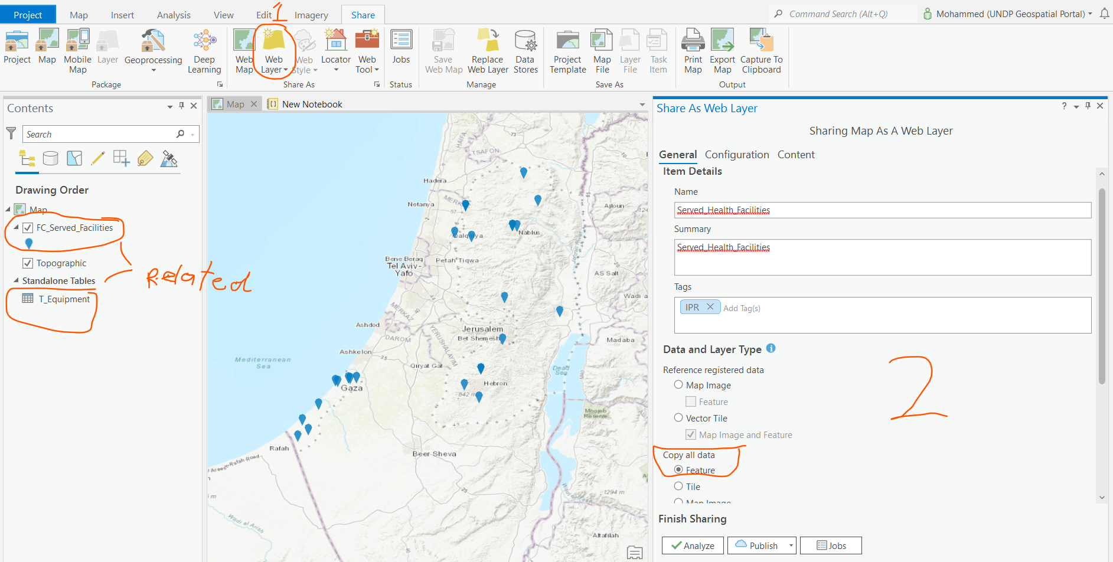This screenshot has height=562, width=1113.
Task: Open the Geoprocessing dropdown arrow
Action: click(x=154, y=70)
